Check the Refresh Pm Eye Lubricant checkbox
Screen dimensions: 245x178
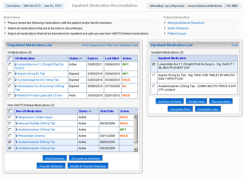pyautogui.click(x=10, y=96)
